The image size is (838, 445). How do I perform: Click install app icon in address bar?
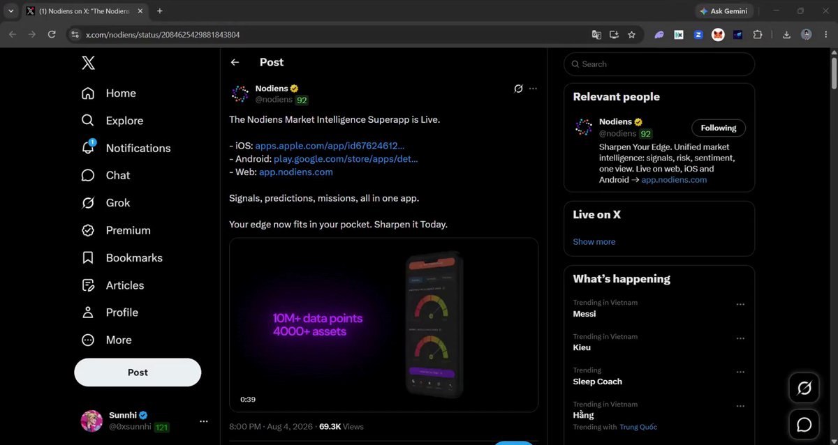(614, 34)
